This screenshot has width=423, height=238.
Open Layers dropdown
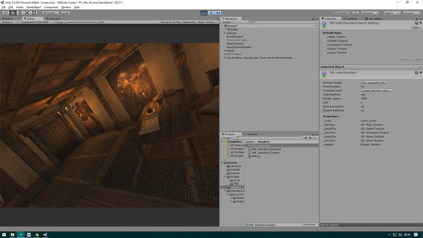click(x=392, y=13)
